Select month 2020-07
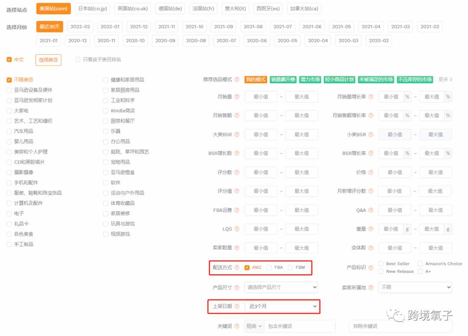This screenshot has height=336, width=468. pyautogui.click(x=226, y=41)
